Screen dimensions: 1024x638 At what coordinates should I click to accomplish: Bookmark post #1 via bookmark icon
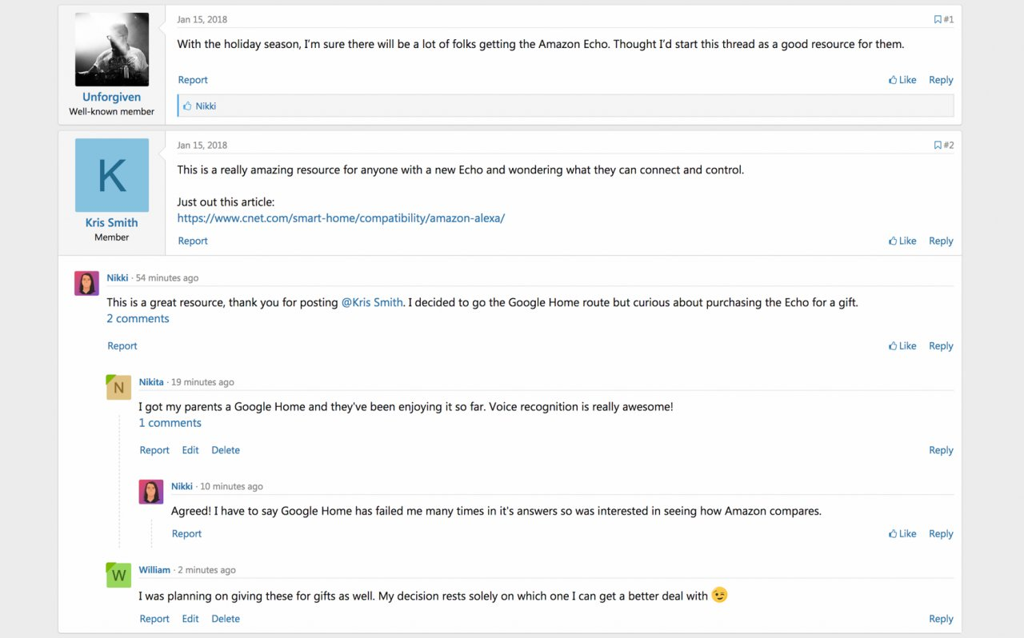point(938,20)
